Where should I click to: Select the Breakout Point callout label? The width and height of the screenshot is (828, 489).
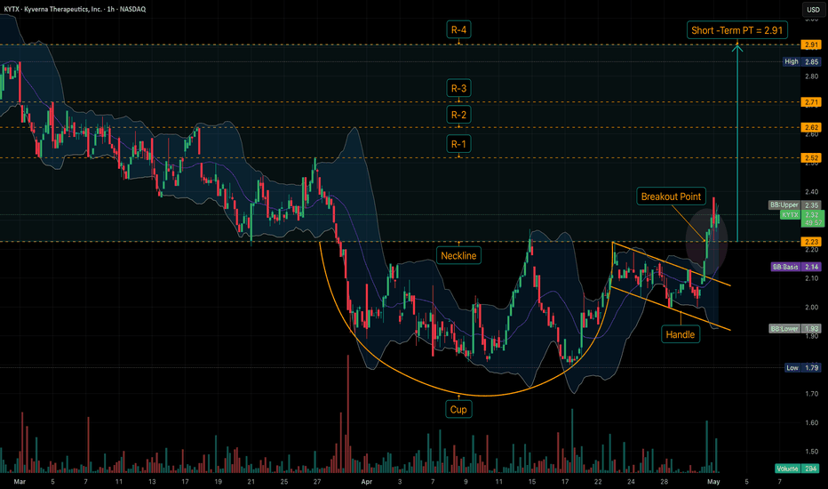click(x=671, y=196)
